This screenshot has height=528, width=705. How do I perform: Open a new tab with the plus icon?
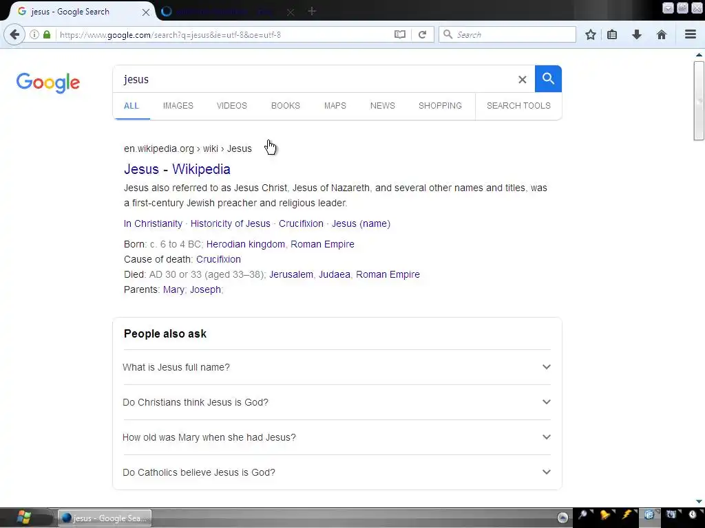(312, 12)
